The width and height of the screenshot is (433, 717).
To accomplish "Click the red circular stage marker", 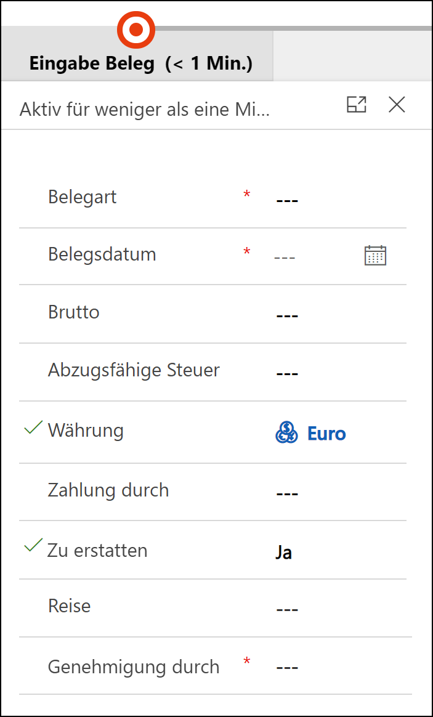I will (136, 30).
